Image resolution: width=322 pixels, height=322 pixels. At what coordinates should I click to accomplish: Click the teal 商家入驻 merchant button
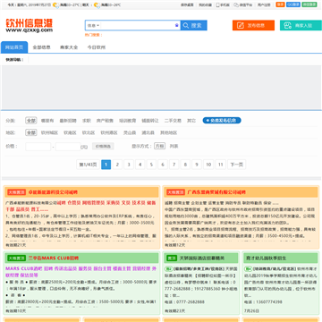[301, 25]
